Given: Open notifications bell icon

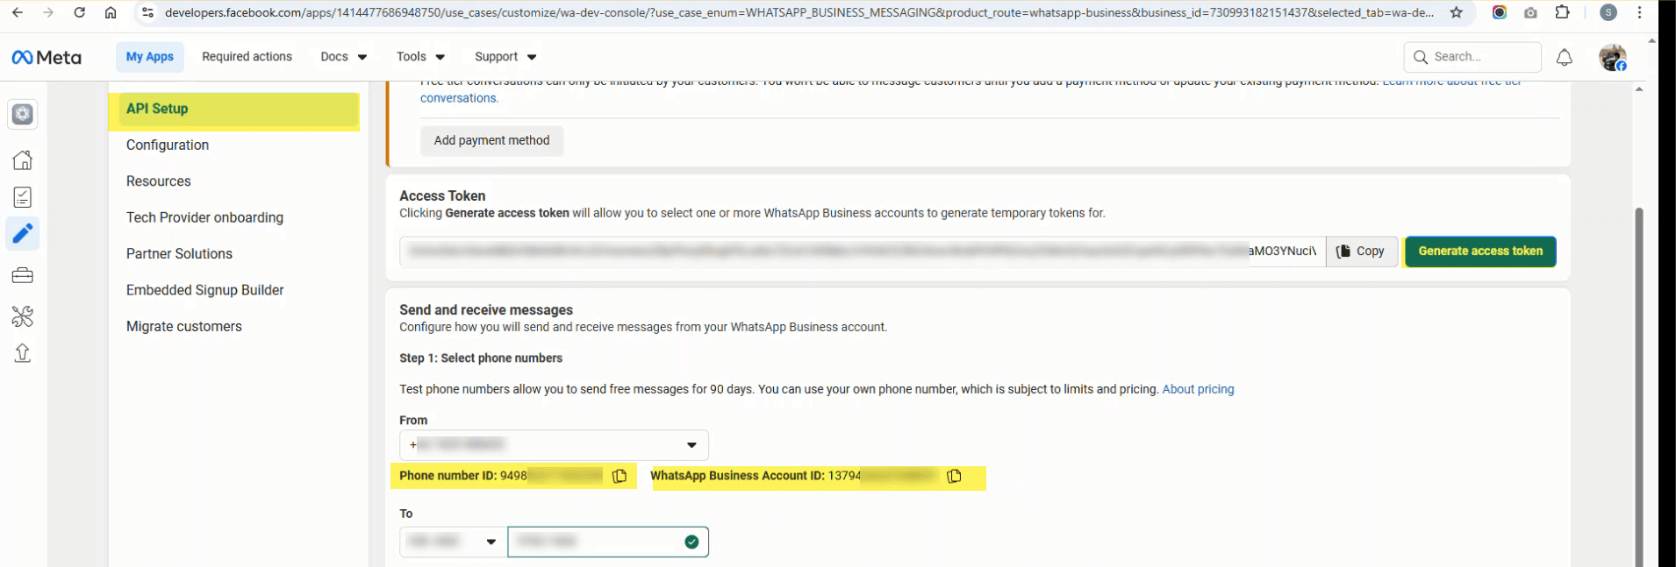Looking at the screenshot, I should tap(1565, 57).
